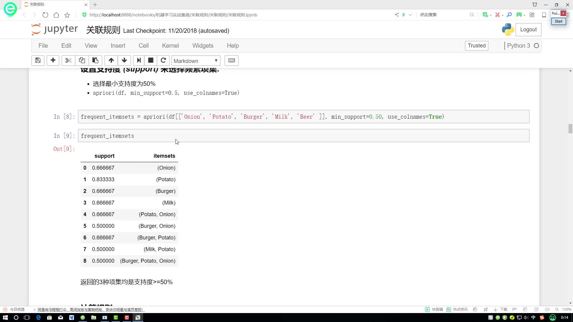Click the Logout button

[x=528, y=30]
